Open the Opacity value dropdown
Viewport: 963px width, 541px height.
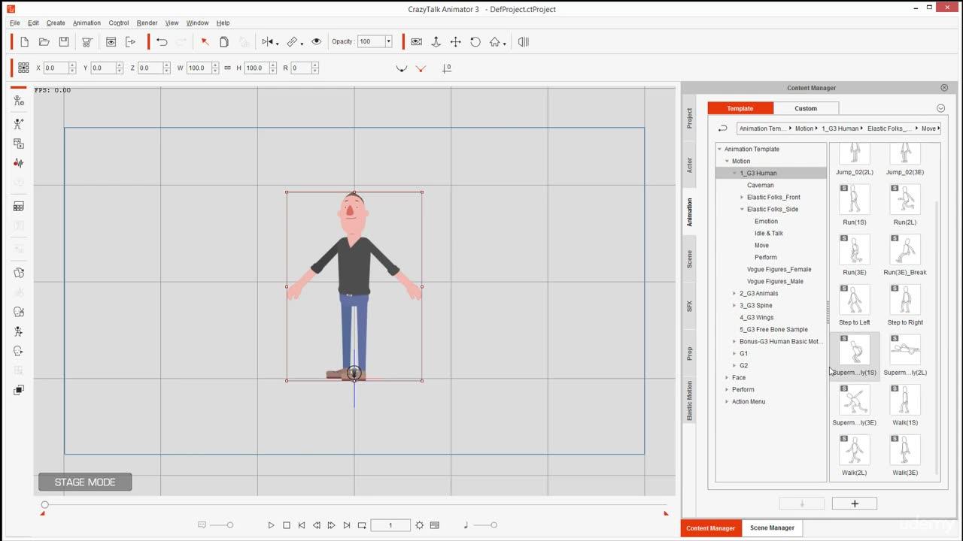point(388,42)
